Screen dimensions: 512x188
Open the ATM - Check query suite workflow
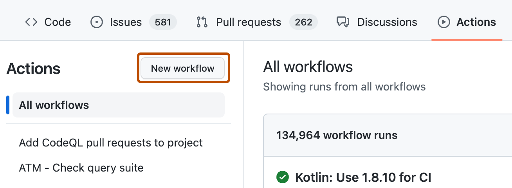(x=81, y=168)
